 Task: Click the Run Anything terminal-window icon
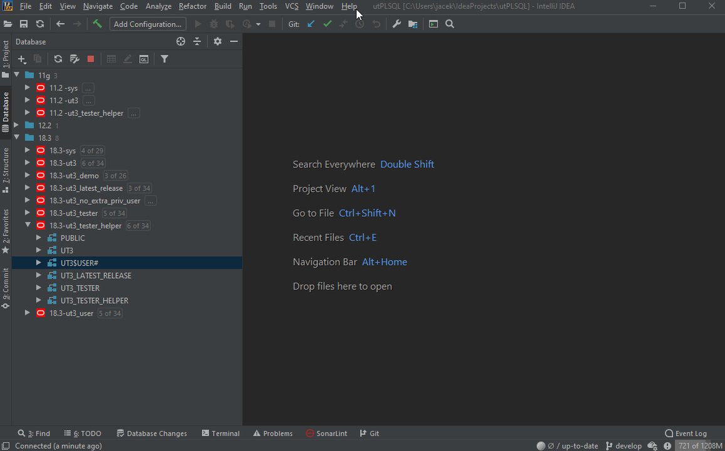[433, 24]
